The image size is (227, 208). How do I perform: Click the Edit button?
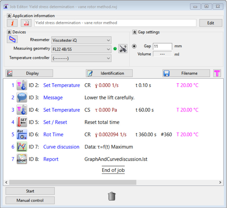[211, 23]
